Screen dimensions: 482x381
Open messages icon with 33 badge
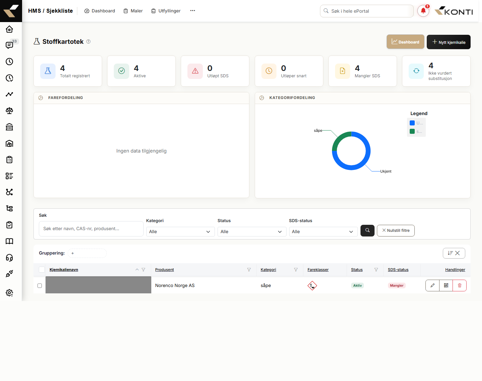pos(9,45)
